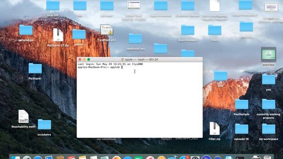Close the Terminal window with red button
Screen dimensions: 283x159
(80, 60)
